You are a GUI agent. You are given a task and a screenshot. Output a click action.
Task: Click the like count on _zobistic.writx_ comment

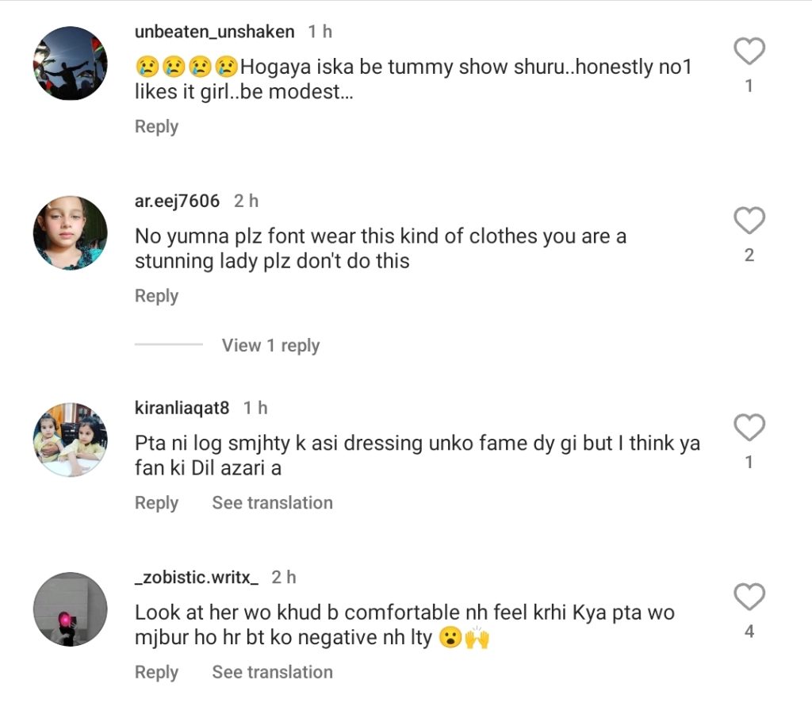point(749,632)
